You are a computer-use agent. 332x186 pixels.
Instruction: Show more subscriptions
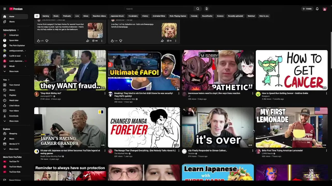(x=14, y=71)
